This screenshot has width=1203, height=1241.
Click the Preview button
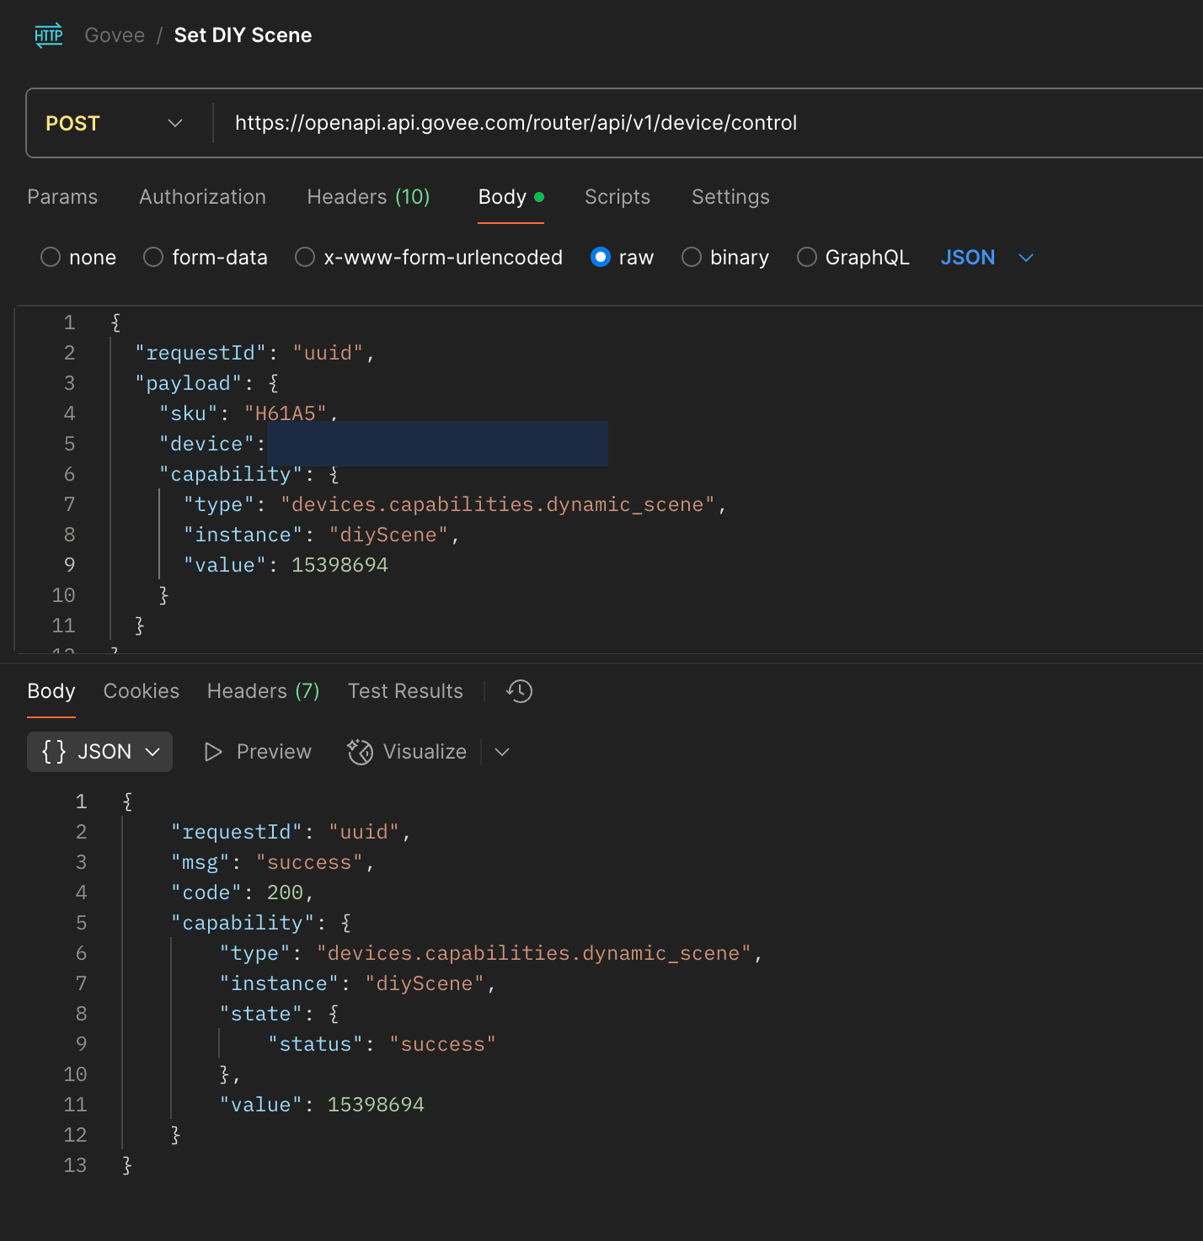point(258,752)
